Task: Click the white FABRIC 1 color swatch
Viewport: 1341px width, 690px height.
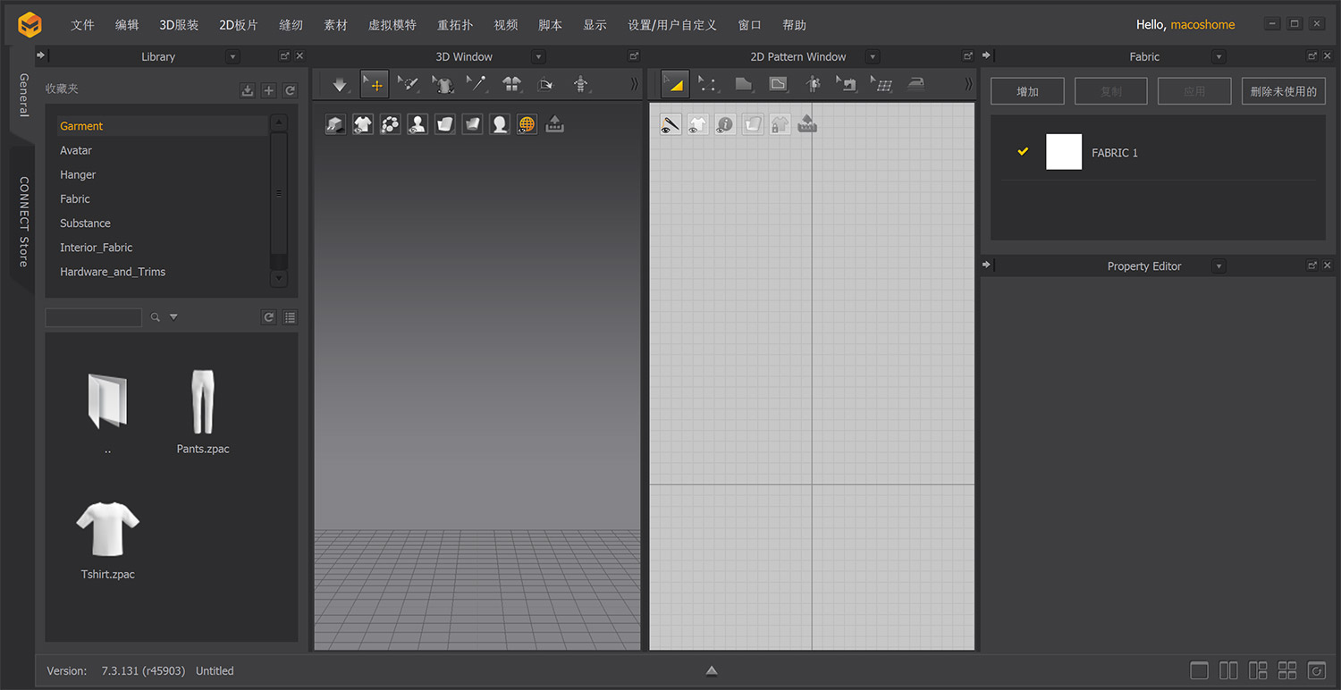Action: (x=1064, y=151)
